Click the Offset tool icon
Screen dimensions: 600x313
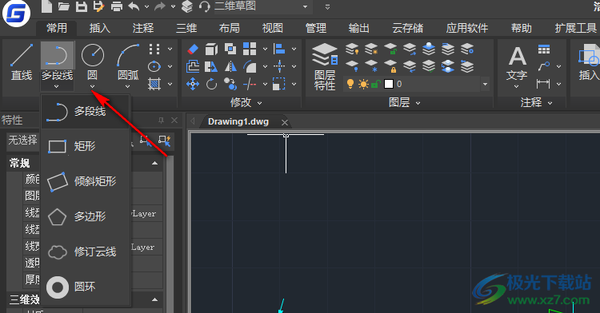click(193, 67)
